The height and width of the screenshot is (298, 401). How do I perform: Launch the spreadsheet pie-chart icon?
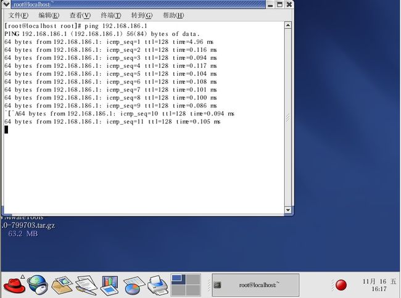[x=134, y=286]
